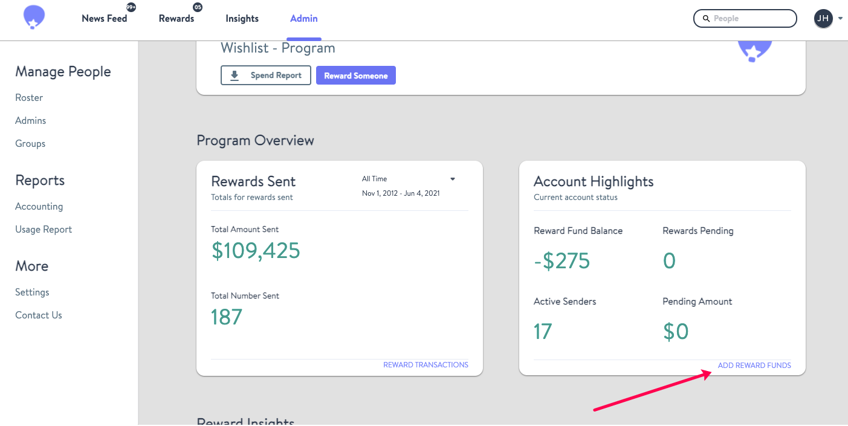Open the Accounting report
This screenshot has height=426, width=848.
pyautogui.click(x=39, y=207)
